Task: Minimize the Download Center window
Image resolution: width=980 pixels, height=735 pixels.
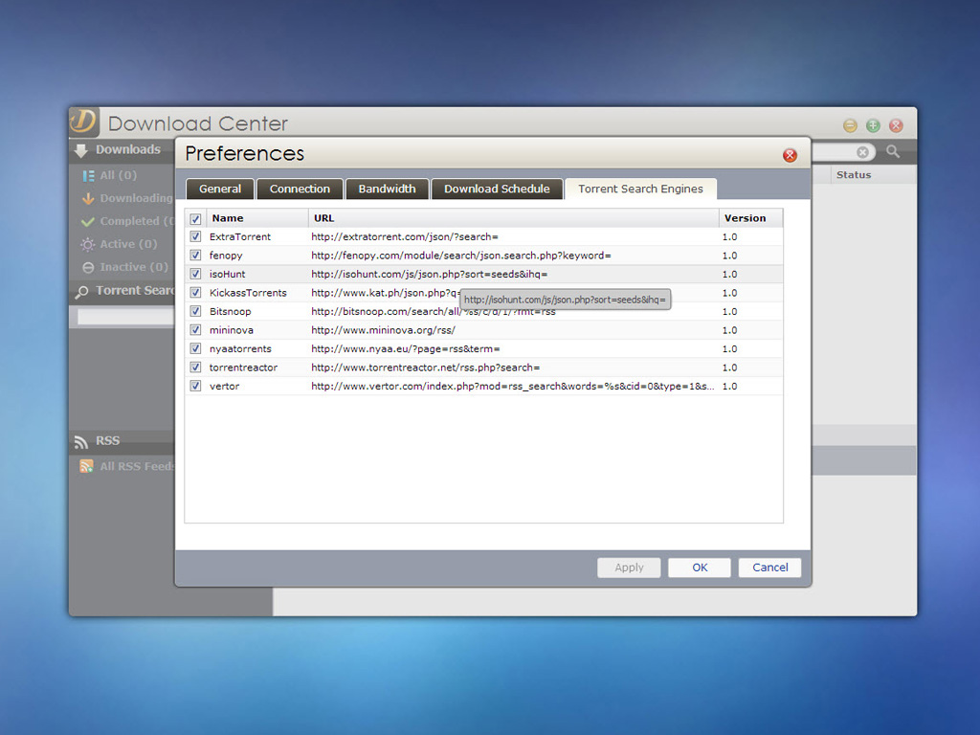Action: 850,125
